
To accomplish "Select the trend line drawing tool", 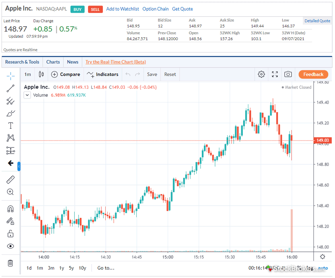I will point(11,89).
